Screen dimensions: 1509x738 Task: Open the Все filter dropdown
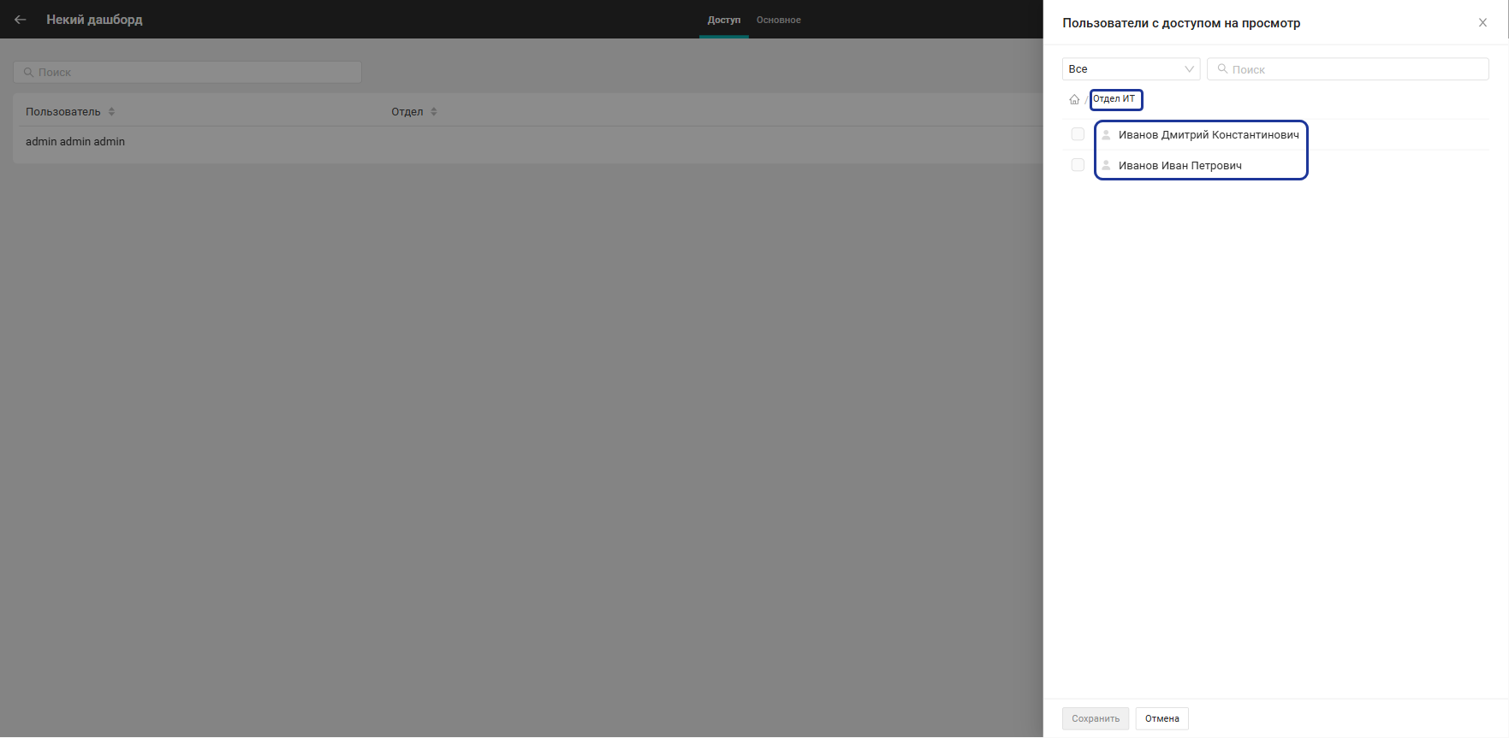pos(1131,69)
